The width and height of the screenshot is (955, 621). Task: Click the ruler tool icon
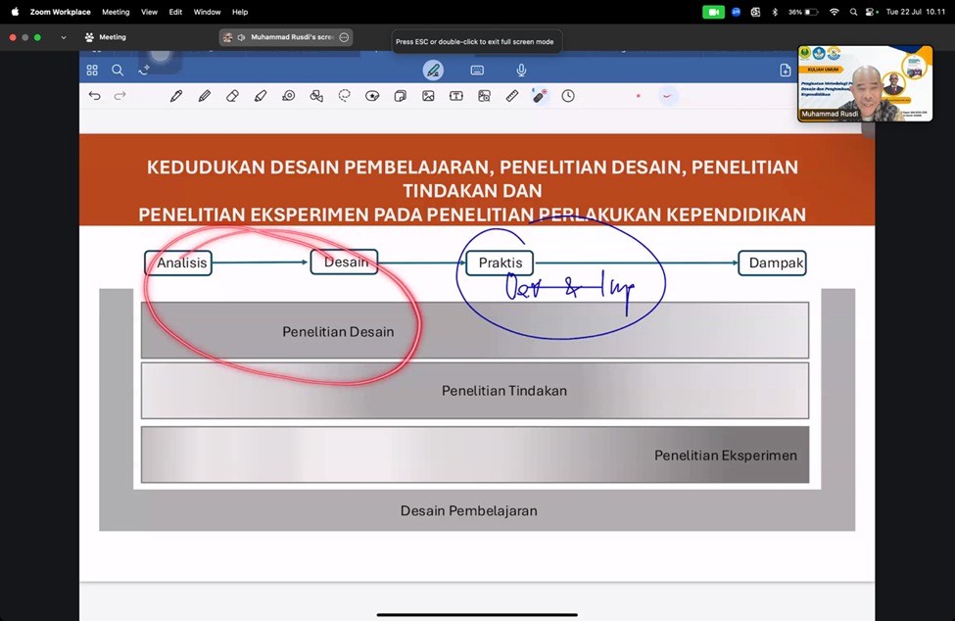[512, 96]
